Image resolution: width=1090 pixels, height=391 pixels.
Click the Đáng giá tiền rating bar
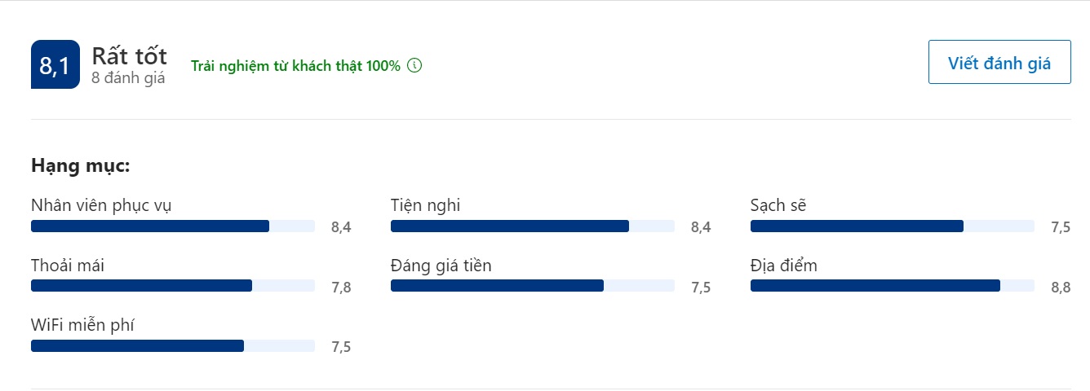point(533,285)
